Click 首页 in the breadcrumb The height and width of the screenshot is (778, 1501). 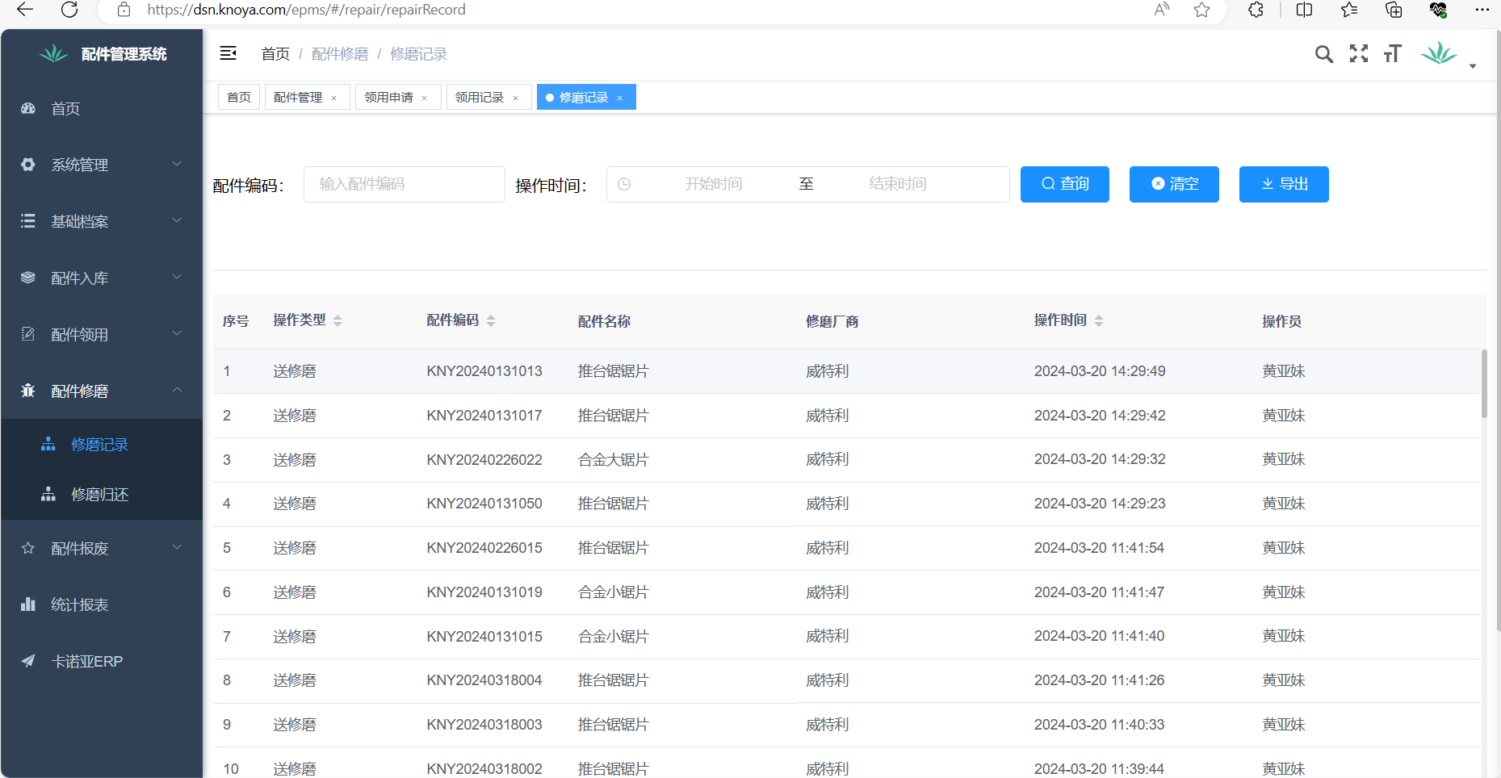point(275,54)
